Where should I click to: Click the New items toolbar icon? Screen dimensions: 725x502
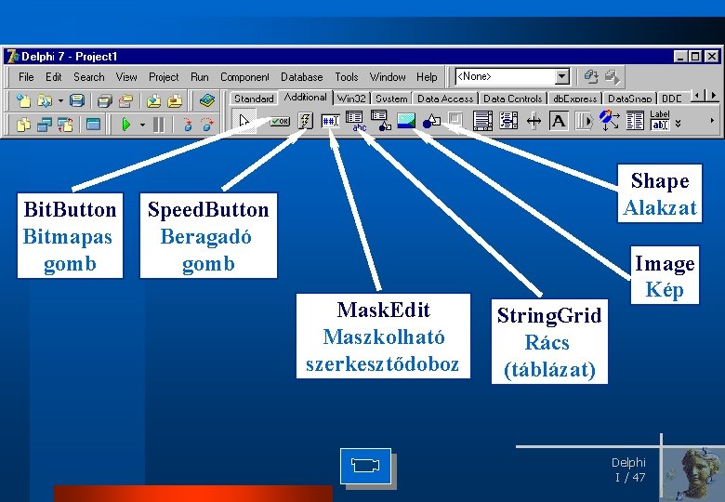pos(23,100)
